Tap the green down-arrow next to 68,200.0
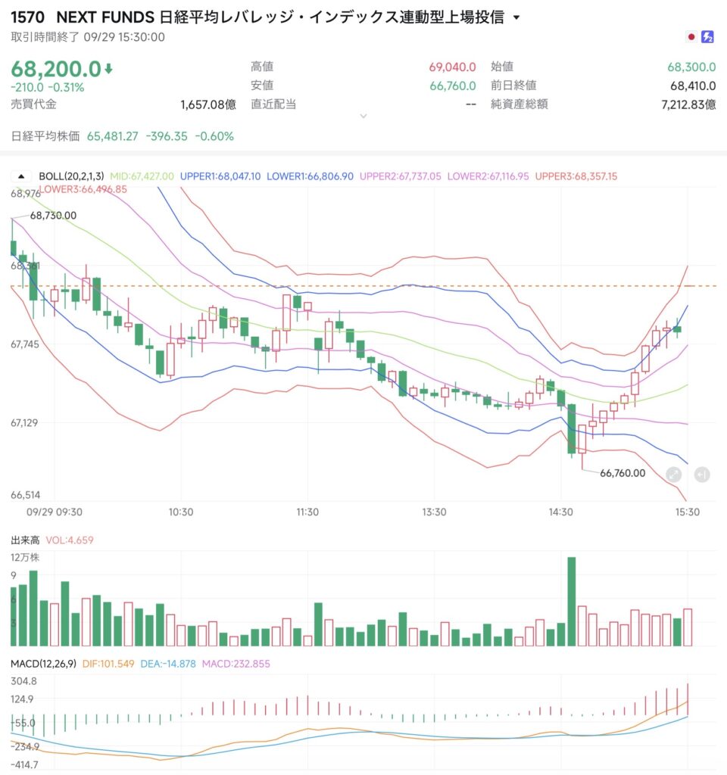 tap(108, 69)
